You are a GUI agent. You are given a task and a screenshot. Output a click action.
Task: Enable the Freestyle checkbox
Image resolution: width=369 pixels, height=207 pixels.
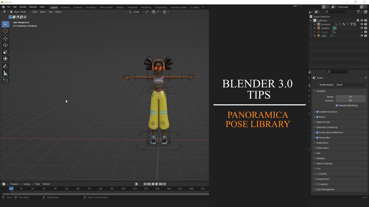coord(317,184)
